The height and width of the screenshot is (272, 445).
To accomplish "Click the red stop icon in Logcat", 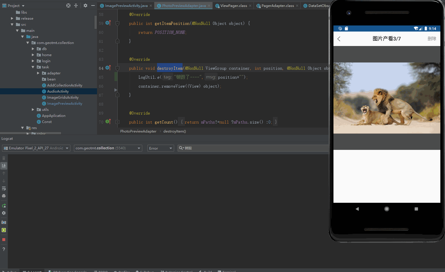I will pos(4,240).
